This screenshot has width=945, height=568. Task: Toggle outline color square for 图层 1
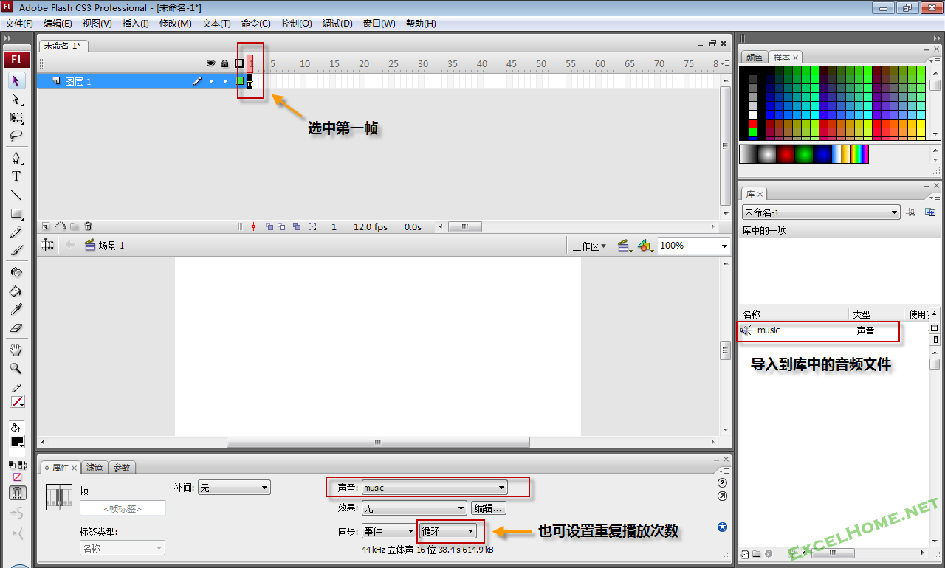239,81
